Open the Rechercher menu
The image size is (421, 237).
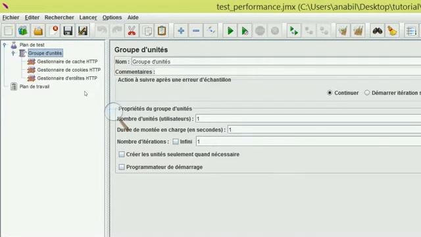pos(59,18)
